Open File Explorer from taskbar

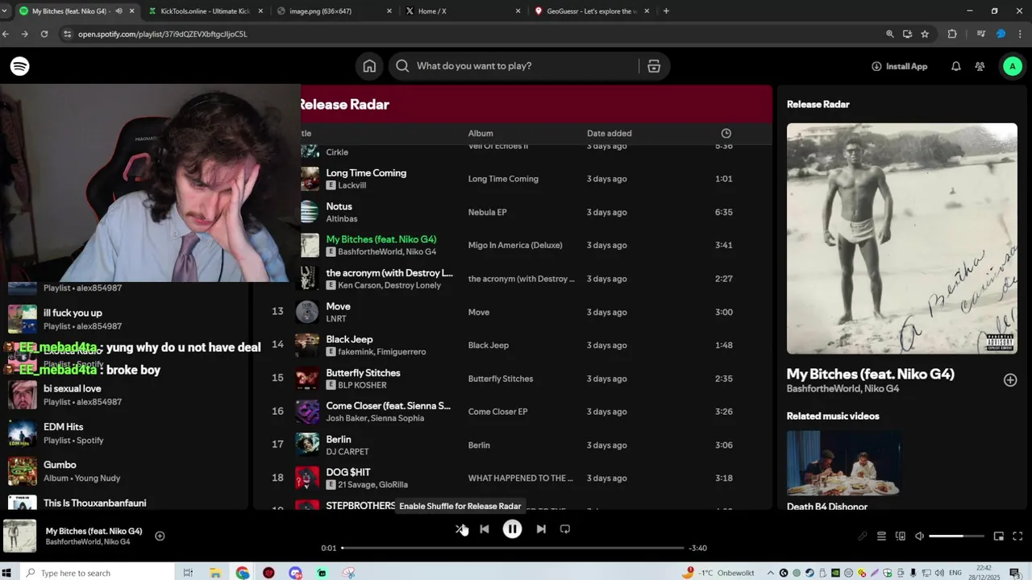[215, 573]
